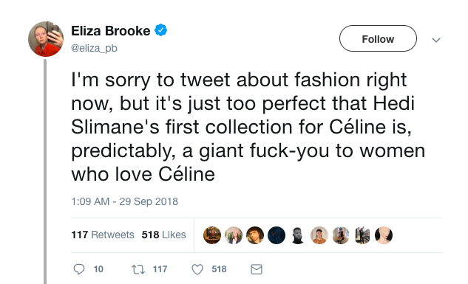Screen dimensions: 468x284
Task: Open Eliza Brooke's profile photo
Action: [46, 39]
